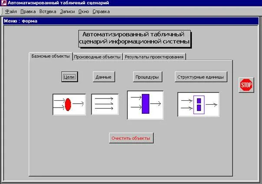Click the application icon in the title bar
This screenshot has height=184, width=262.
pos(3,3)
